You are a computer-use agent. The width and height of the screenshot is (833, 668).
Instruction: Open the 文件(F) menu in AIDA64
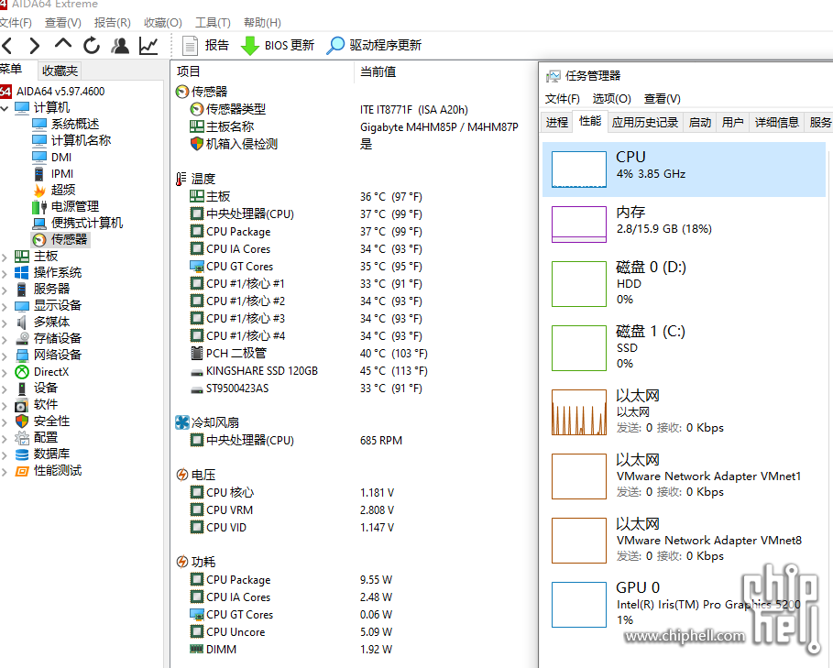(16, 23)
